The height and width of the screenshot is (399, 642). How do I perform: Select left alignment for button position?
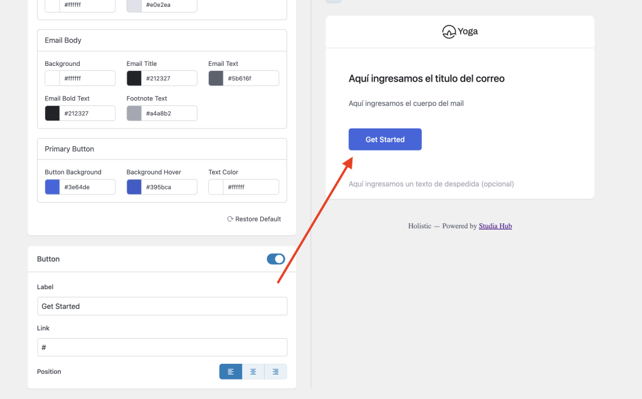[x=231, y=372]
